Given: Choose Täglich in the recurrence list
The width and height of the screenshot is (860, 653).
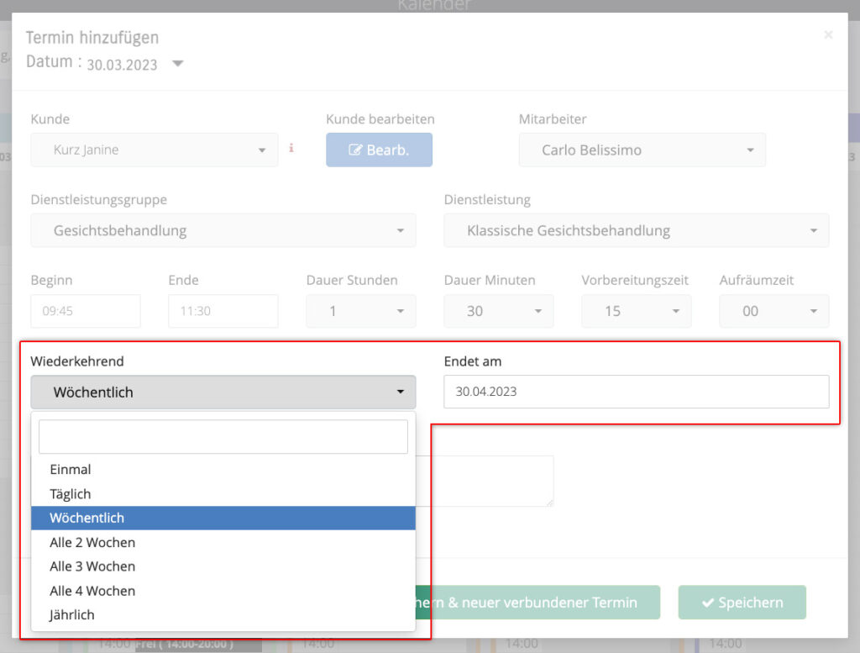Looking at the screenshot, I should 71,494.
